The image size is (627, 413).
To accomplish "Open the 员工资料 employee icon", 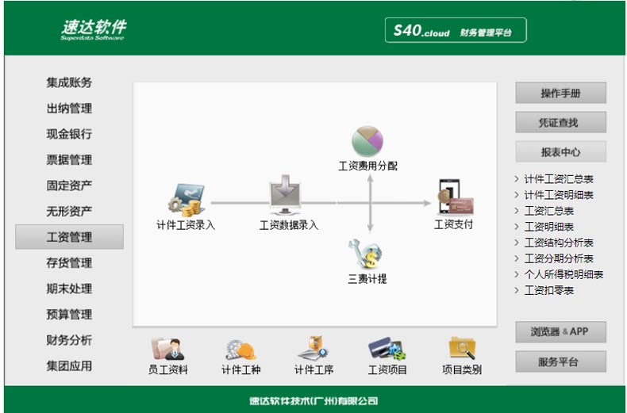I will point(168,349).
